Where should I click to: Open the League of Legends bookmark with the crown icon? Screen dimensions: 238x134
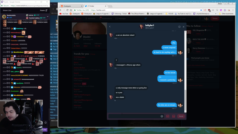coord(102,14)
